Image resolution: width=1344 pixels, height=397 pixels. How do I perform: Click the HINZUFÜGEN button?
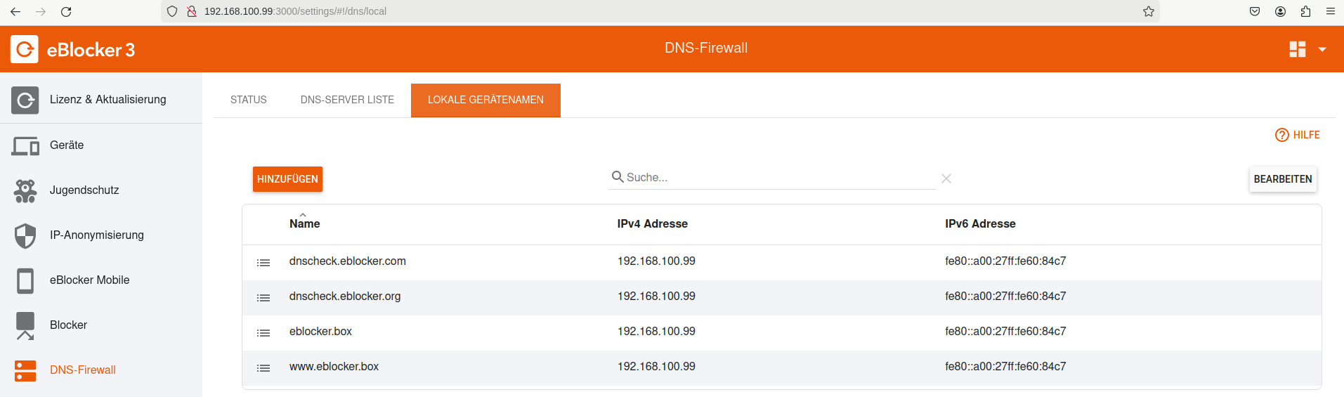[287, 179]
